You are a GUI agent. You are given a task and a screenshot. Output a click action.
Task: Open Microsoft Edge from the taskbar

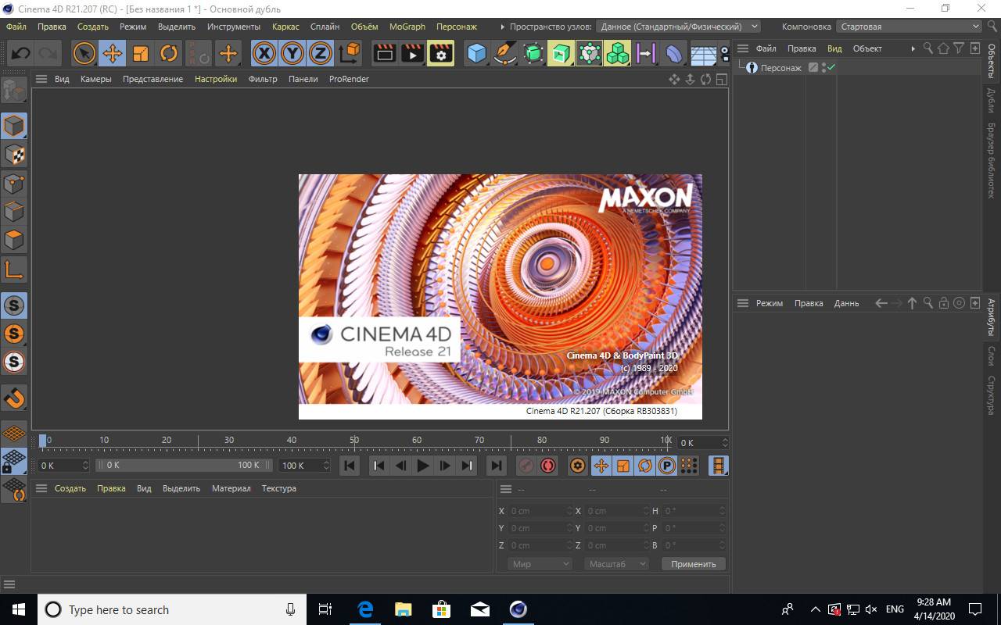coord(365,609)
